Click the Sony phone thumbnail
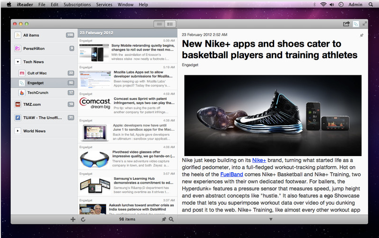379x238 pixels. pos(94,53)
